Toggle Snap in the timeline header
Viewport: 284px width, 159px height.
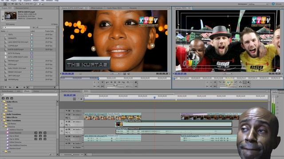(x=75, y=99)
